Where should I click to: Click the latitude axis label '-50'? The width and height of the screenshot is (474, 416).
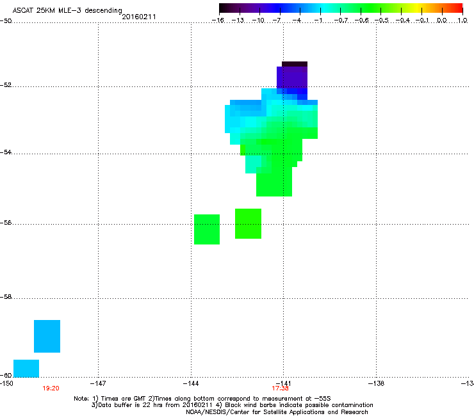6,21
